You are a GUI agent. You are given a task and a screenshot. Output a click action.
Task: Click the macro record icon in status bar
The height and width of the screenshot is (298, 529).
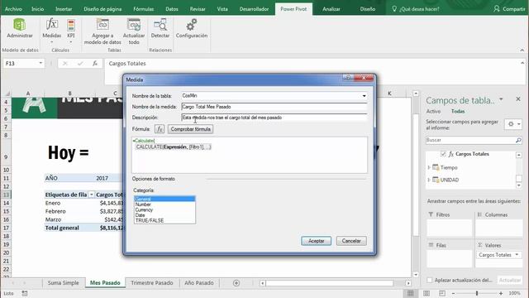pyautogui.click(x=25, y=293)
